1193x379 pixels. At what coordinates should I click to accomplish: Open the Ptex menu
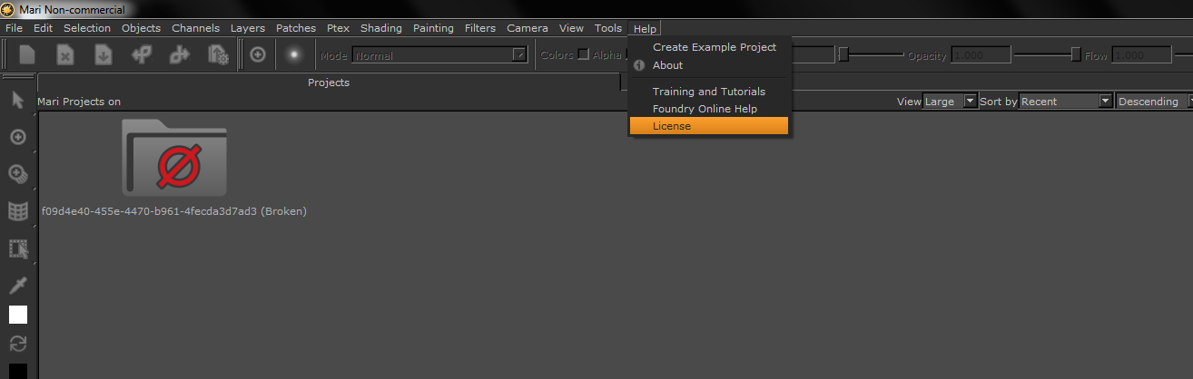[x=338, y=28]
